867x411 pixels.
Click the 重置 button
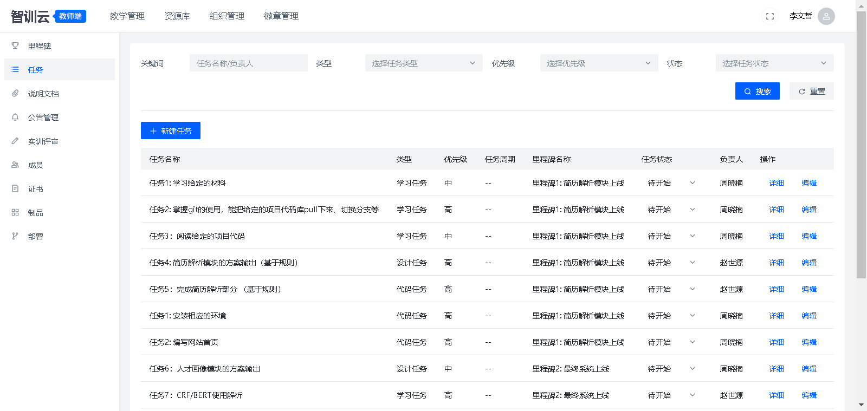tap(812, 91)
